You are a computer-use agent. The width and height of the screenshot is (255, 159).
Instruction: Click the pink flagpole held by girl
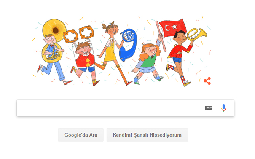coord(161,37)
